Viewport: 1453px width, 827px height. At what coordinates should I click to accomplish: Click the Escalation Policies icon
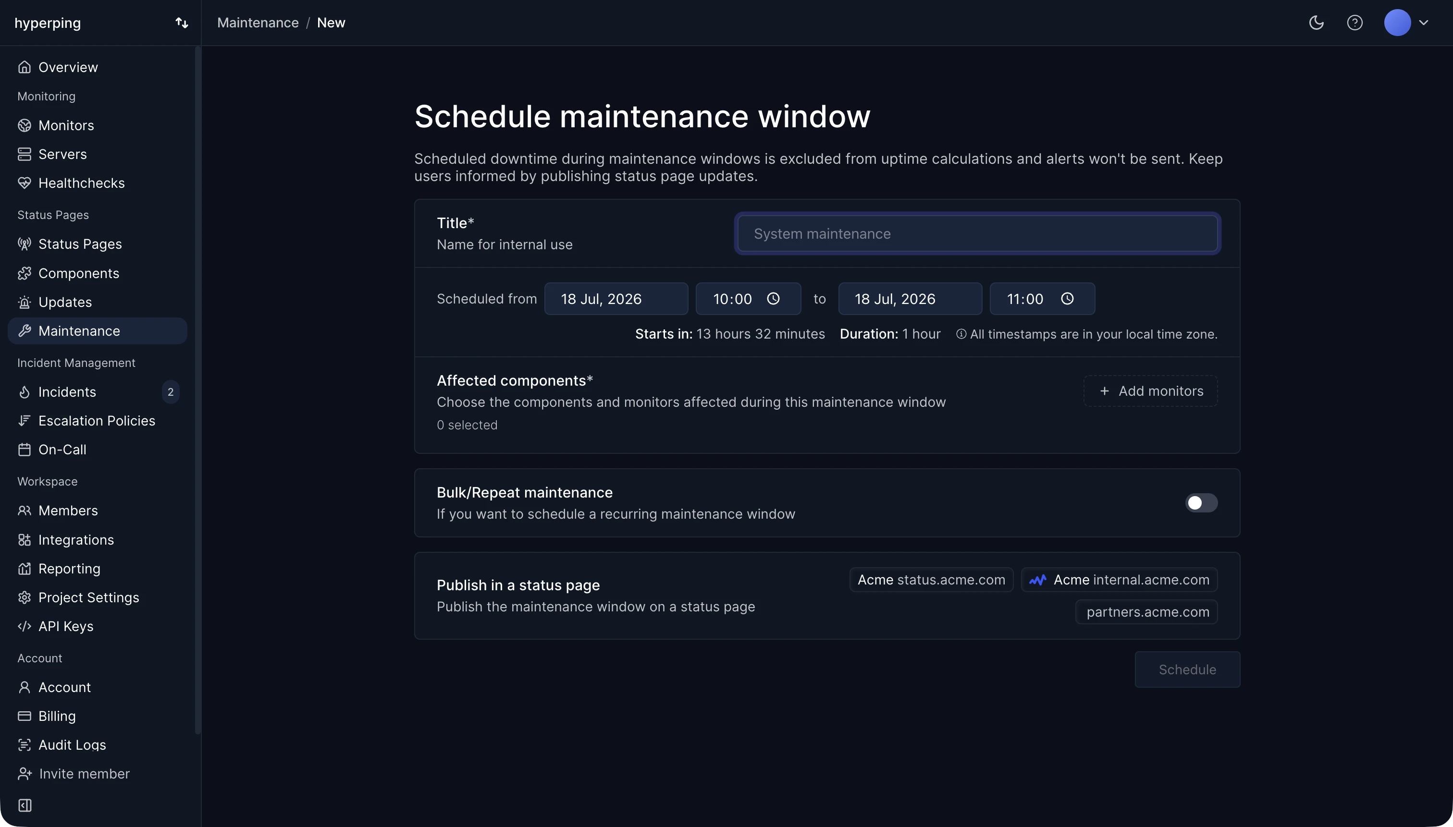pyautogui.click(x=25, y=420)
